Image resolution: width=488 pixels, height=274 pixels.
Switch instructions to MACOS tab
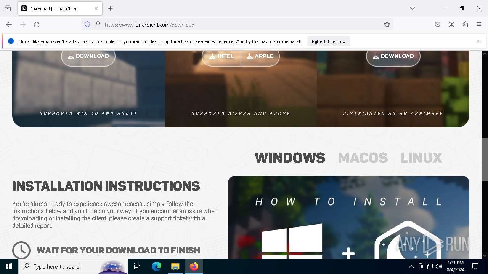pos(363,158)
